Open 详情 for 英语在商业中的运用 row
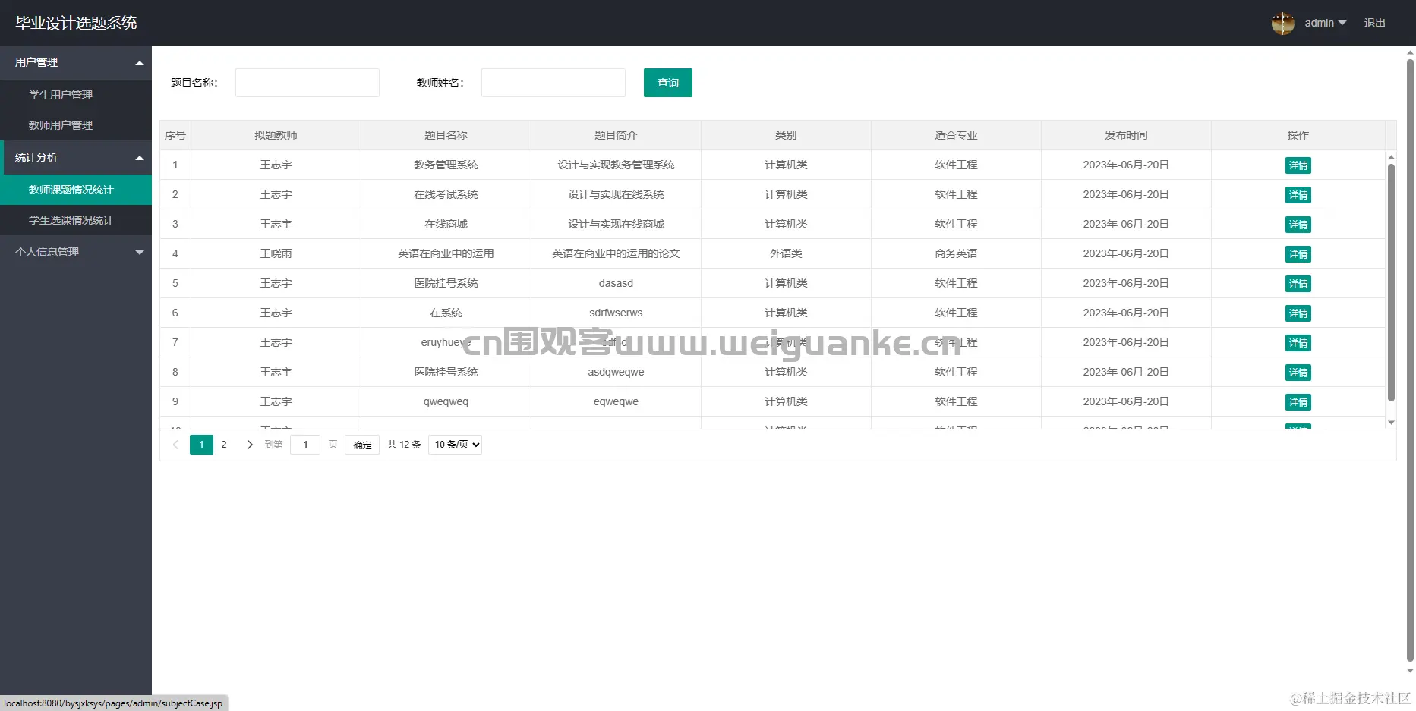 tap(1298, 254)
